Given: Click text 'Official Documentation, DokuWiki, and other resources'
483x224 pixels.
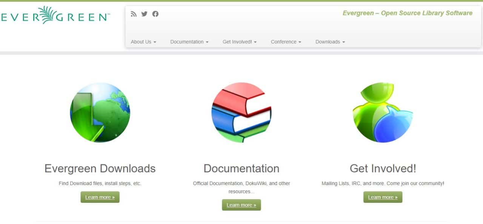Looking at the screenshot, I should point(241,187).
